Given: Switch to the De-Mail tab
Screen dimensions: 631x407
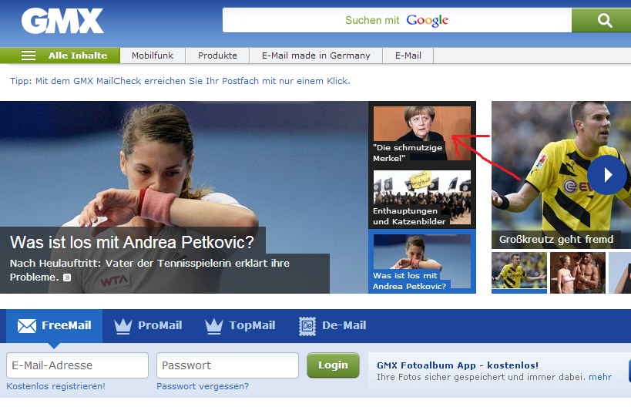Looking at the screenshot, I should click(332, 326).
